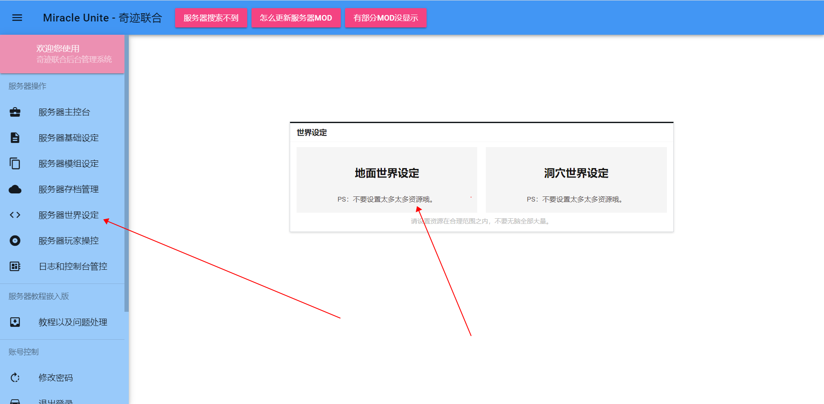Screen dimensions: 824x404
Task: Open 服务器玩家操控 page
Action: [62, 241]
